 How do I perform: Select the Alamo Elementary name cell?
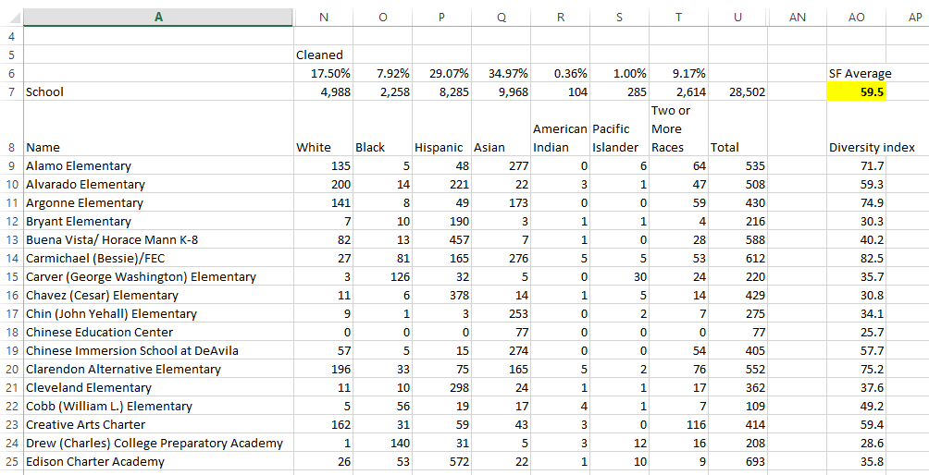[158, 165]
